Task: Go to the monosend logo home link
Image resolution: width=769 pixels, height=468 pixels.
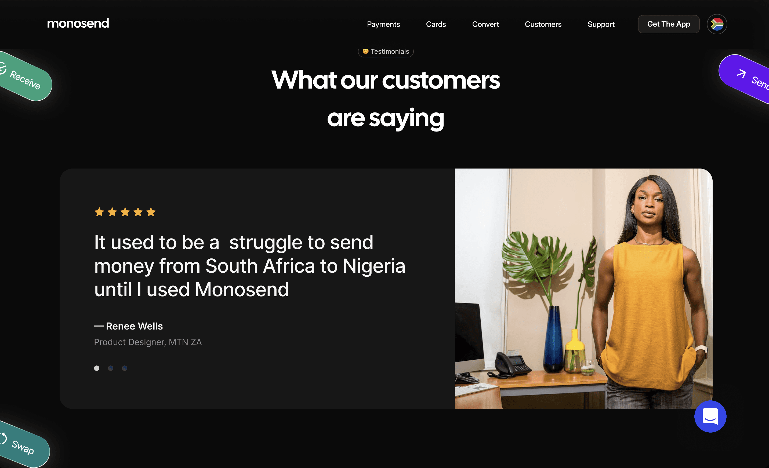Action: [x=78, y=23]
